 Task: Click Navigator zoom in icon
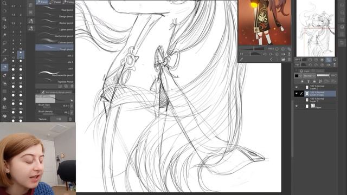pos(316,60)
